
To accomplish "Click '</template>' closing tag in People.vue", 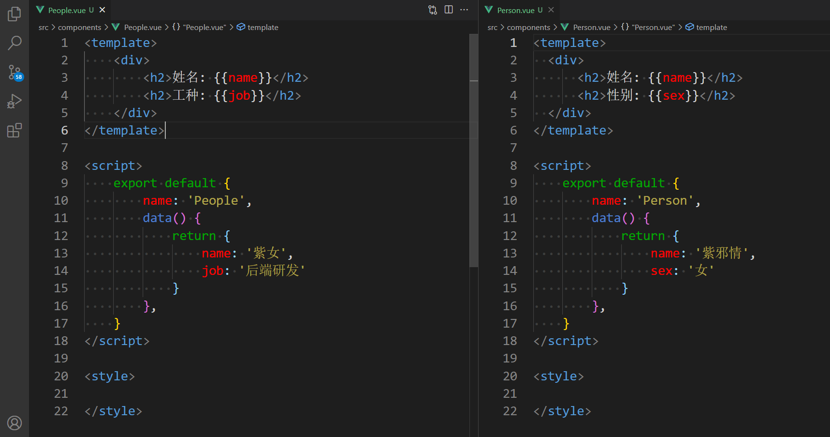I will pos(125,131).
